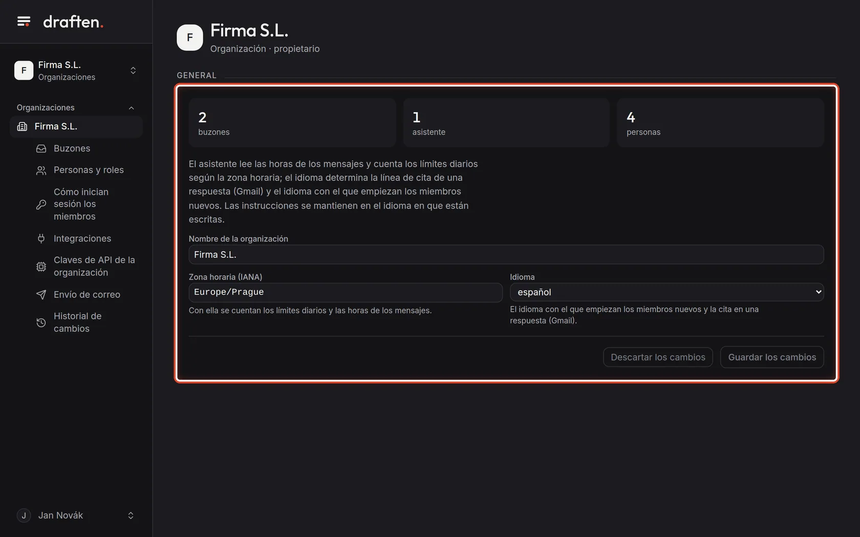Click the key icon for member sign-in
The image size is (860, 537).
click(x=41, y=205)
